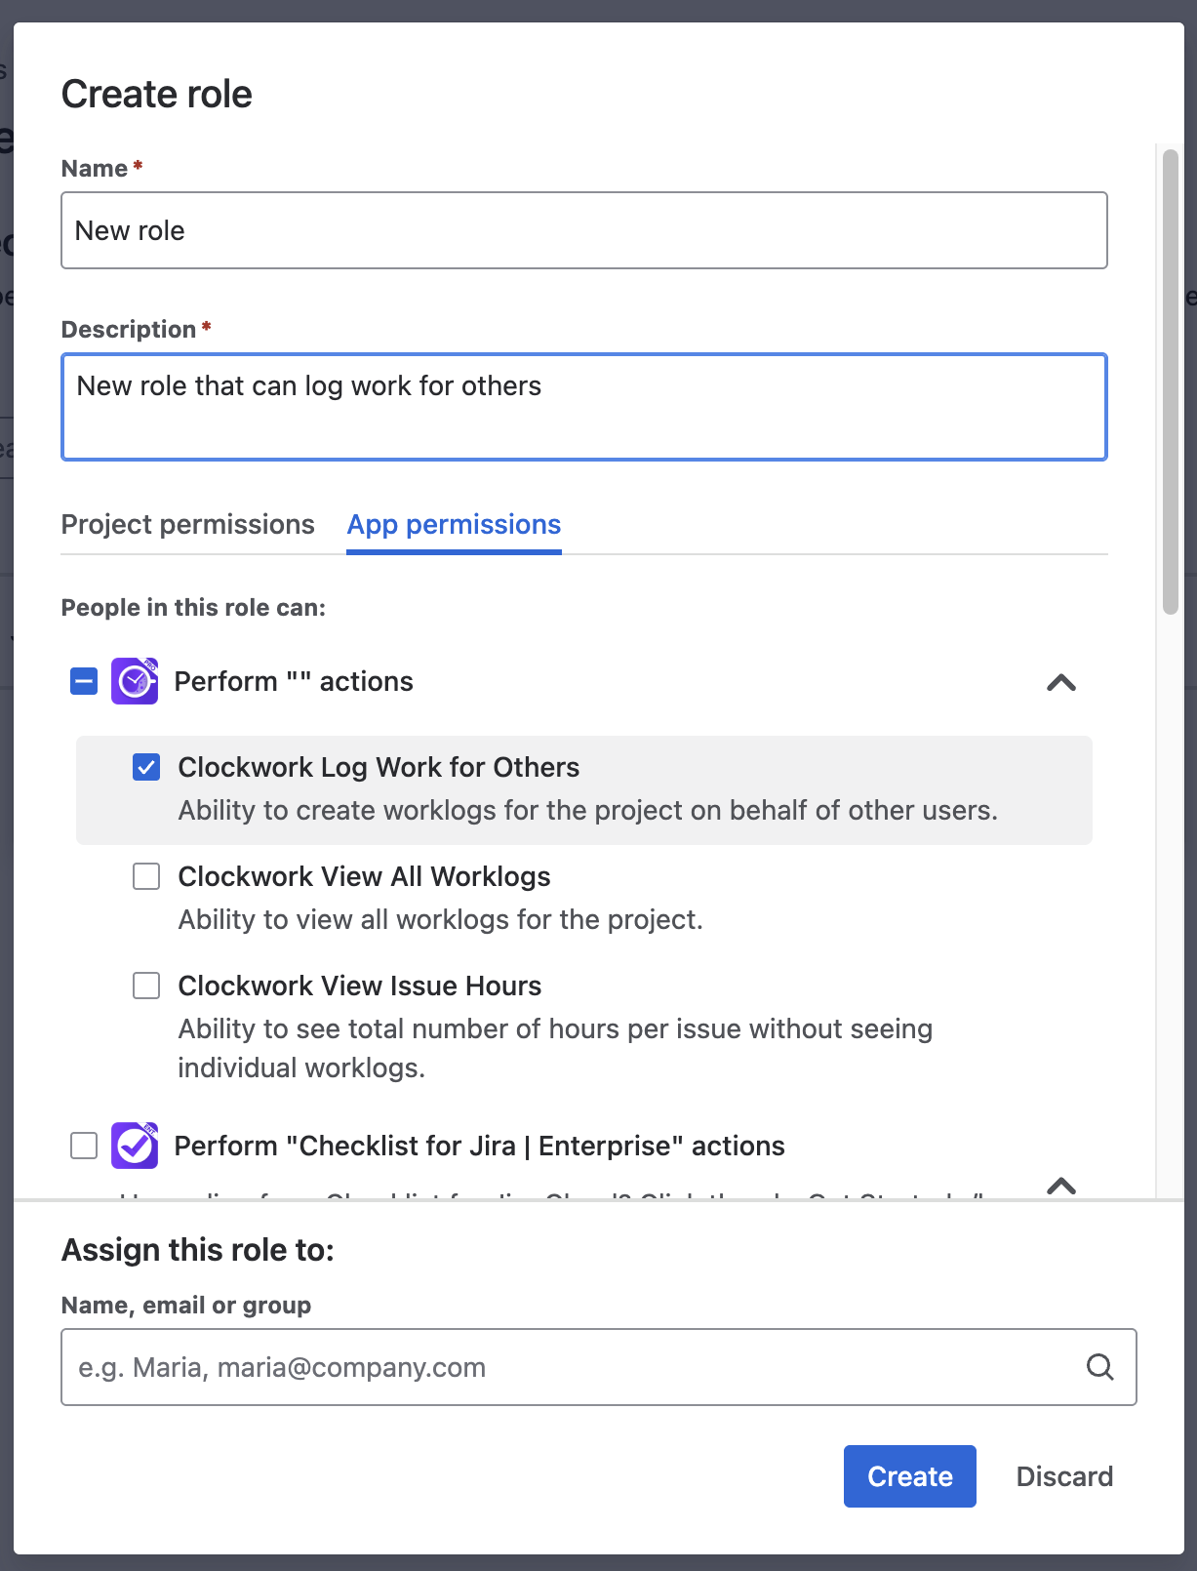
Task: Click the Clockwork View All Worklogs label
Action: pyautogui.click(x=364, y=876)
